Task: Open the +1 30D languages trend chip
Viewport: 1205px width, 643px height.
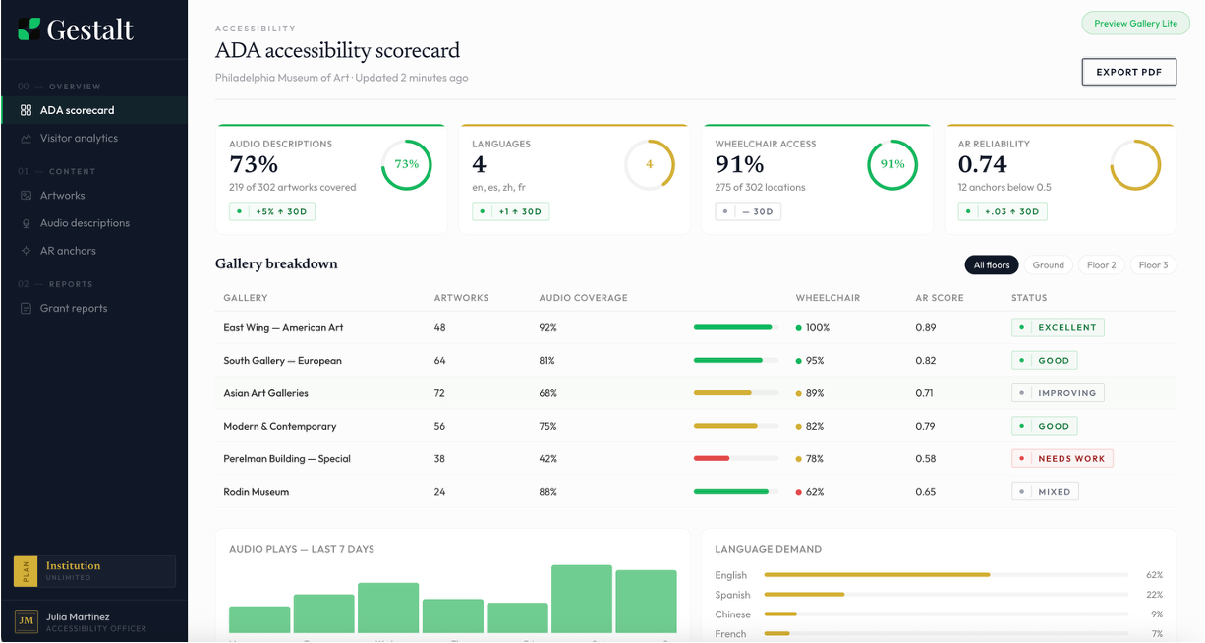Action: pos(510,211)
